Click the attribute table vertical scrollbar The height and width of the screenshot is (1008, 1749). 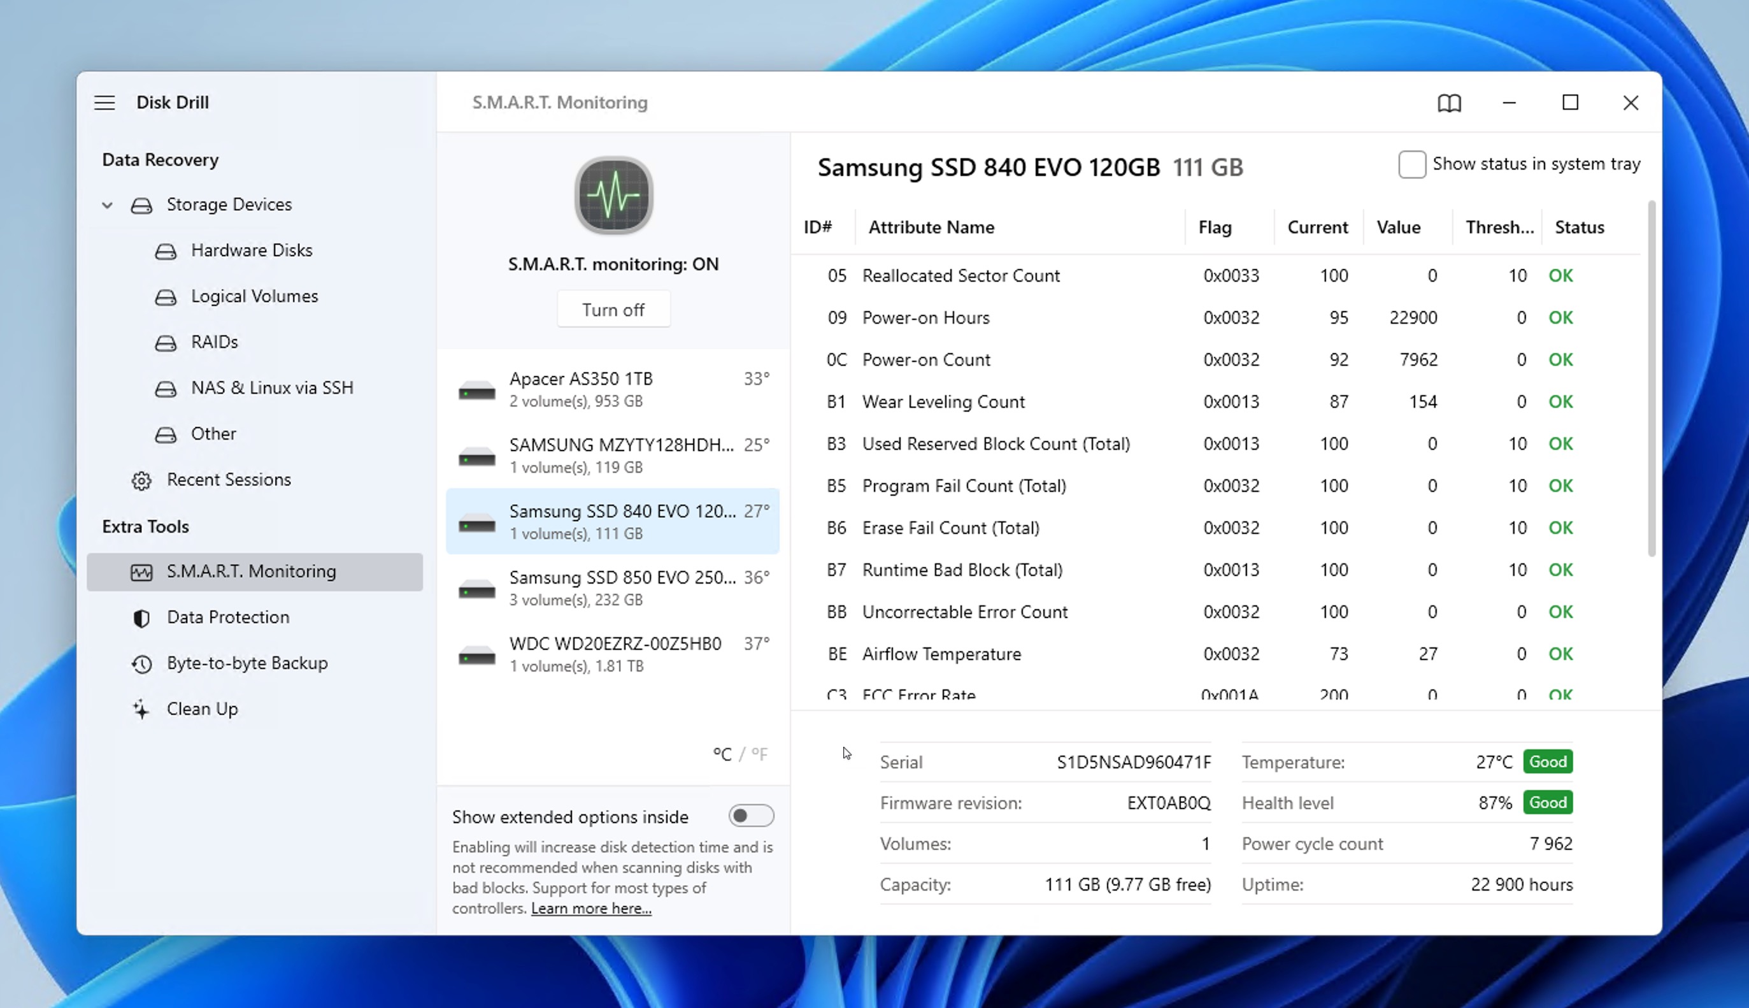point(1652,378)
